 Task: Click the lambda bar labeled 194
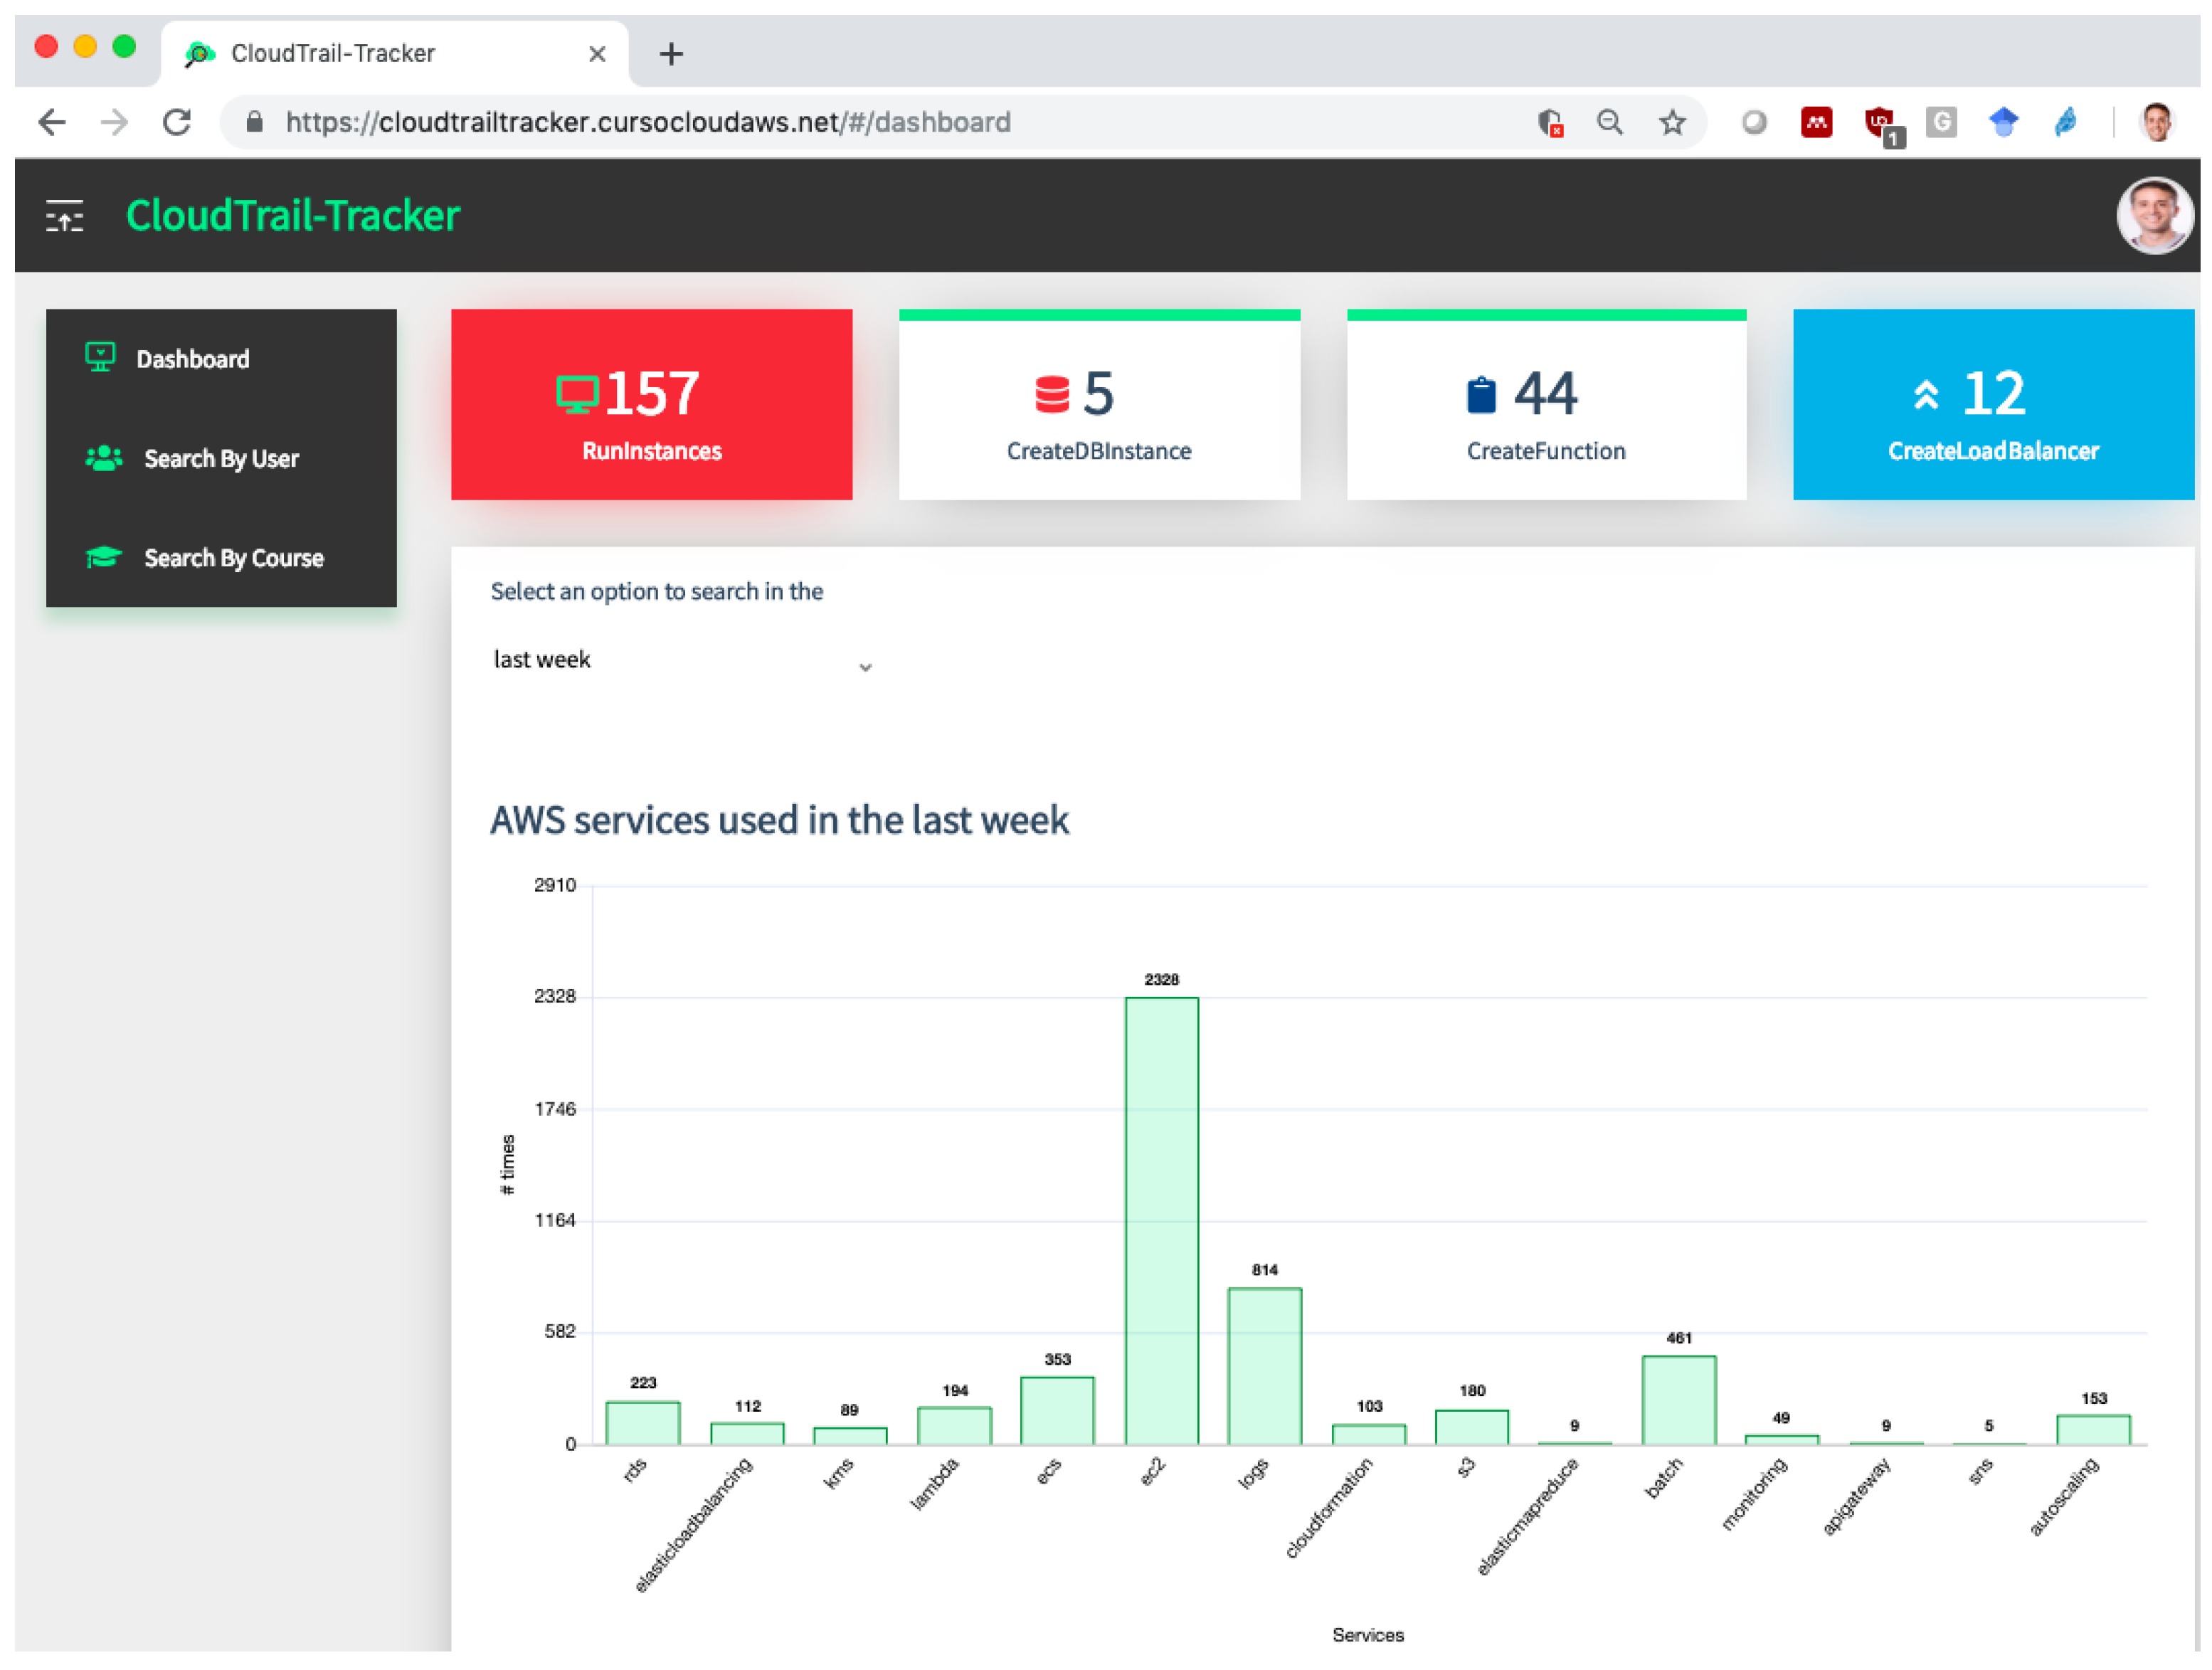954,1426
